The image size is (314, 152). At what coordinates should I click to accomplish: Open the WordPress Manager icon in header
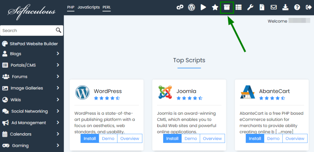[191, 7]
